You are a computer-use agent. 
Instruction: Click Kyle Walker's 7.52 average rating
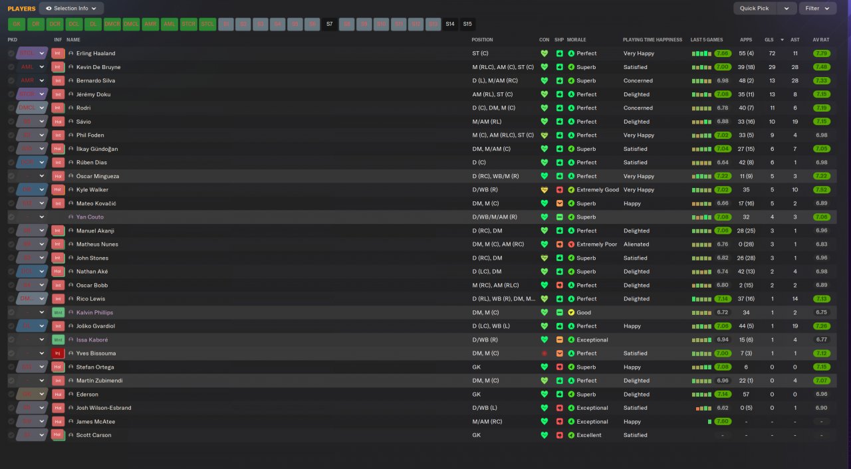point(821,189)
